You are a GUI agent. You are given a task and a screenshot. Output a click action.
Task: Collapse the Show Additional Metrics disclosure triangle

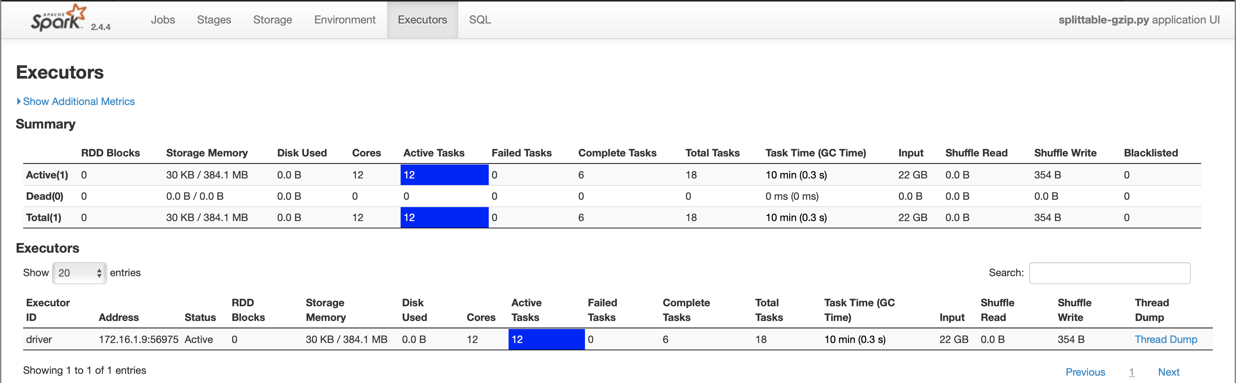[x=19, y=101]
